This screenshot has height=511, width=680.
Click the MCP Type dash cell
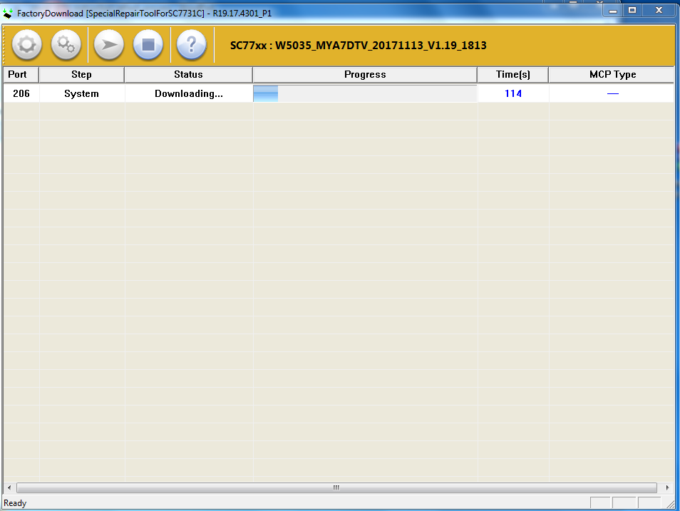[x=612, y=93]
